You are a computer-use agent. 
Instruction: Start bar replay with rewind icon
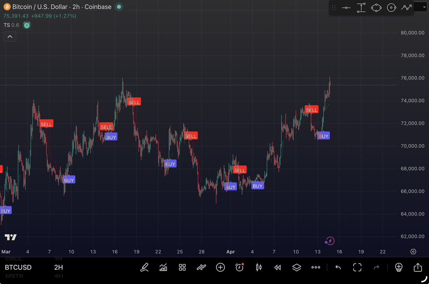pos(278,267)
